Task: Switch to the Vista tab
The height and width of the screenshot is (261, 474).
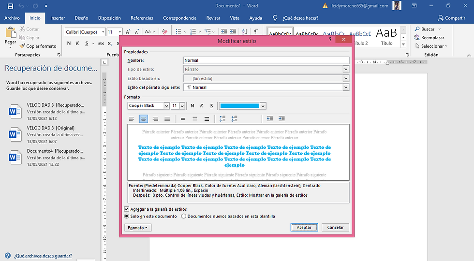Action: (235, 18)
